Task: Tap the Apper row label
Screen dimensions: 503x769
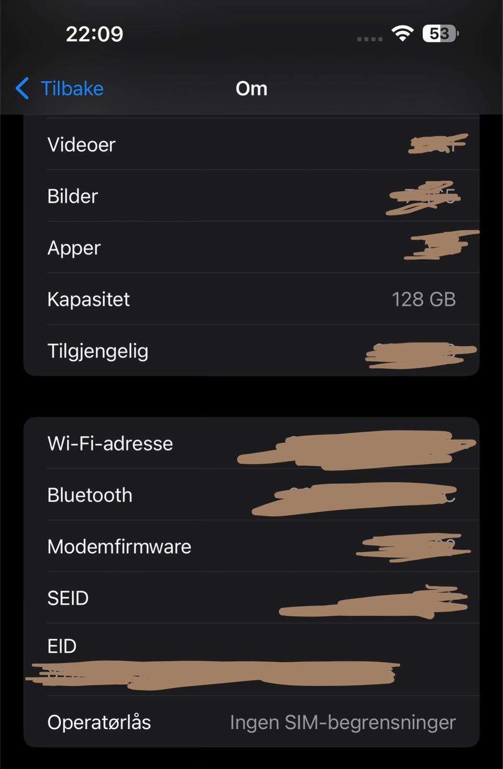Action: coord(74,248)
